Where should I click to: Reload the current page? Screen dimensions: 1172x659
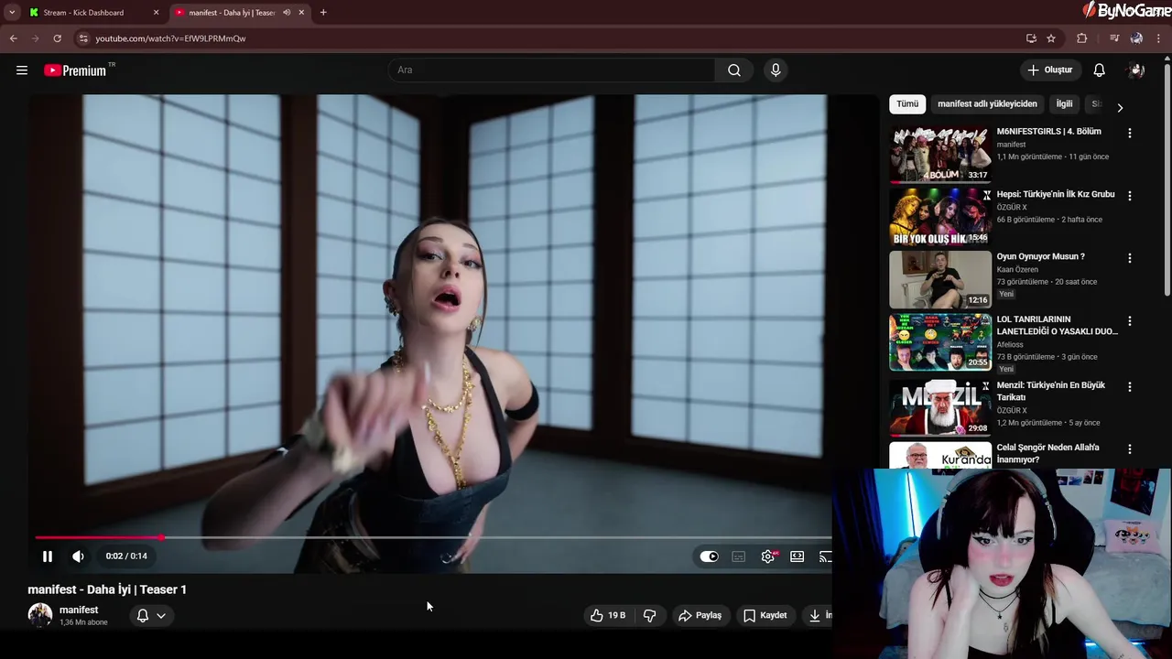[57, 38]
